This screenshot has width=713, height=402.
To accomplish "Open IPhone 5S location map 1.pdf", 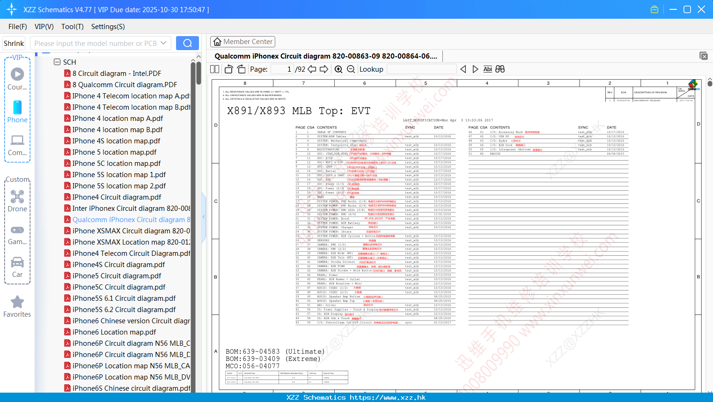I will tap(119, 174).
